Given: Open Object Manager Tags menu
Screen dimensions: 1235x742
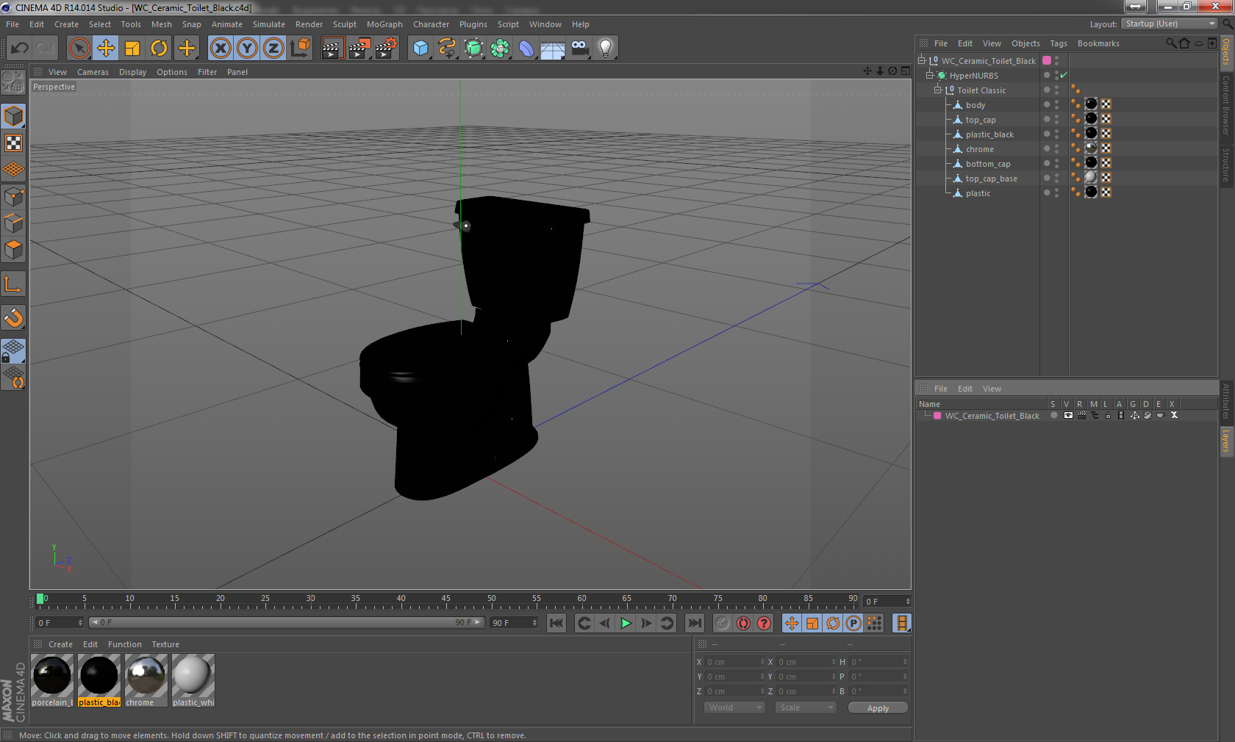Looking at the screenshot, I should tap(1058, 43).
